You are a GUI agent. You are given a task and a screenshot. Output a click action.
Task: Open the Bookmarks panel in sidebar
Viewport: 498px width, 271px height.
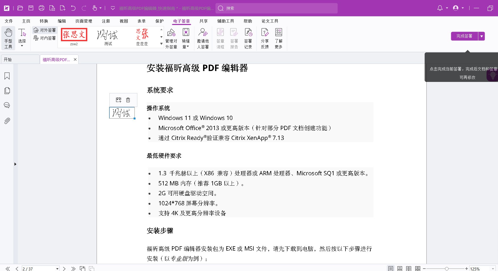7,76
